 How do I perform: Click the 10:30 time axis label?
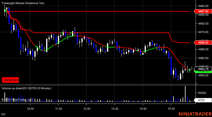pyautogui.click(x=30, y=109)
